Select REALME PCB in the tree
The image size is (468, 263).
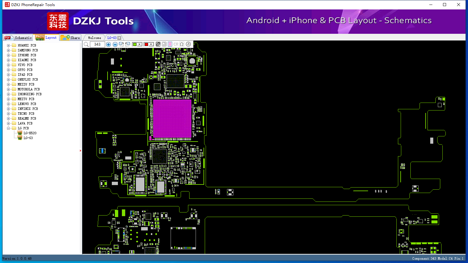coord(27,118)
